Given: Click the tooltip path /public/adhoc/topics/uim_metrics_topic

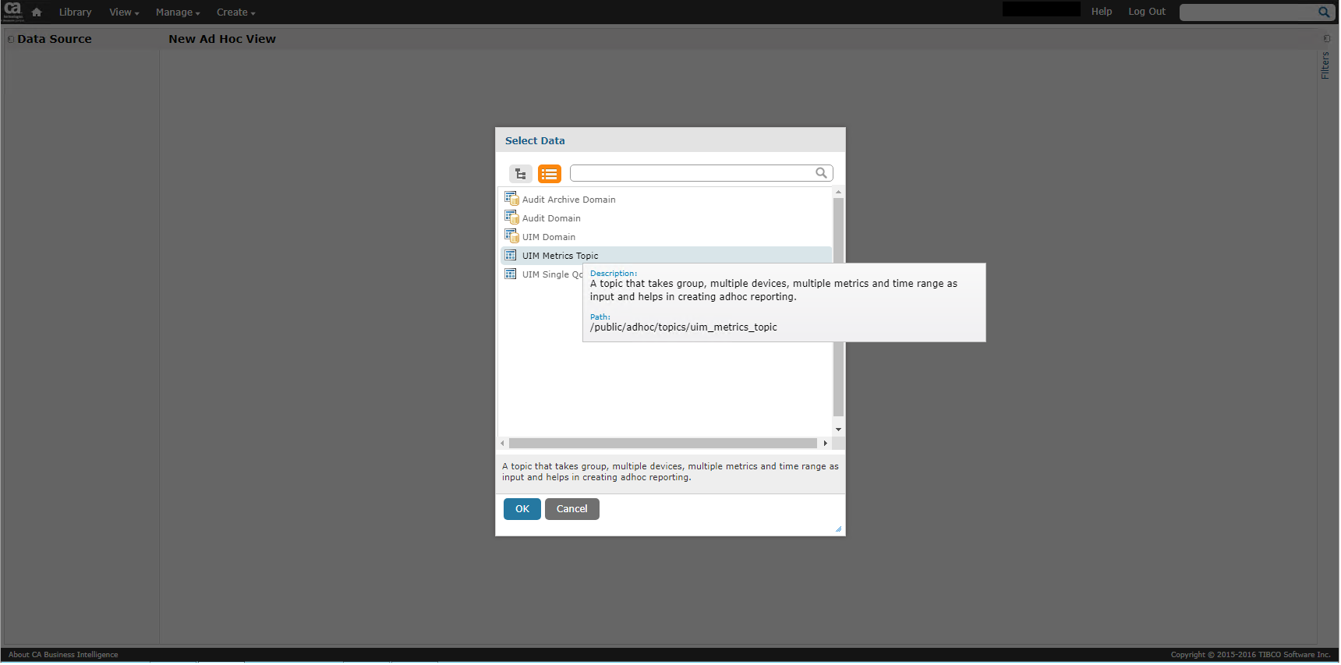Looking at the screenshot, I should (x=684, y=327).
